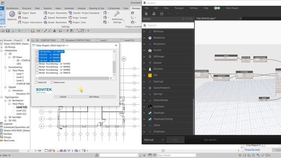Click the vertical scrollbar thumb in the dialog list

click(x=114, y=67)
